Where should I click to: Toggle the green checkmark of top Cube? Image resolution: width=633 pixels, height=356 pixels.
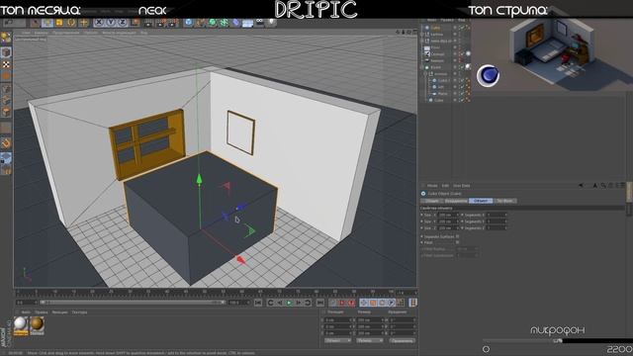point(462,28)
